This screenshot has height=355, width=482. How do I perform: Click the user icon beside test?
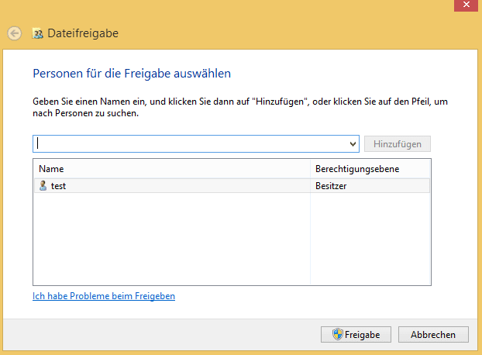tap(43, 186)
